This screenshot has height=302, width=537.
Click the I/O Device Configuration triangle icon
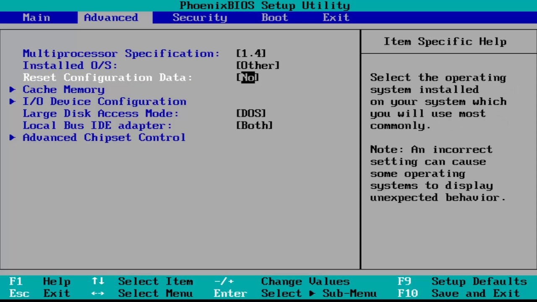(12, 102)
